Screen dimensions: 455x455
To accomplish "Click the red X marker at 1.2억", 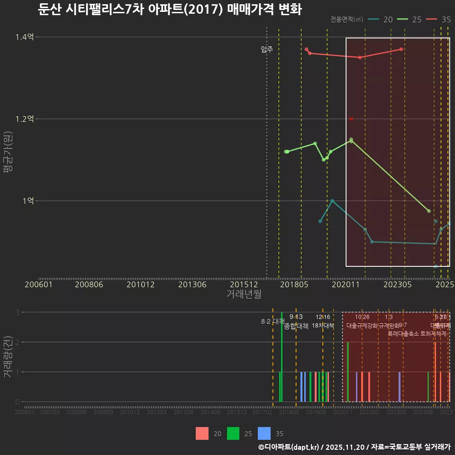I will pos(351,118).
